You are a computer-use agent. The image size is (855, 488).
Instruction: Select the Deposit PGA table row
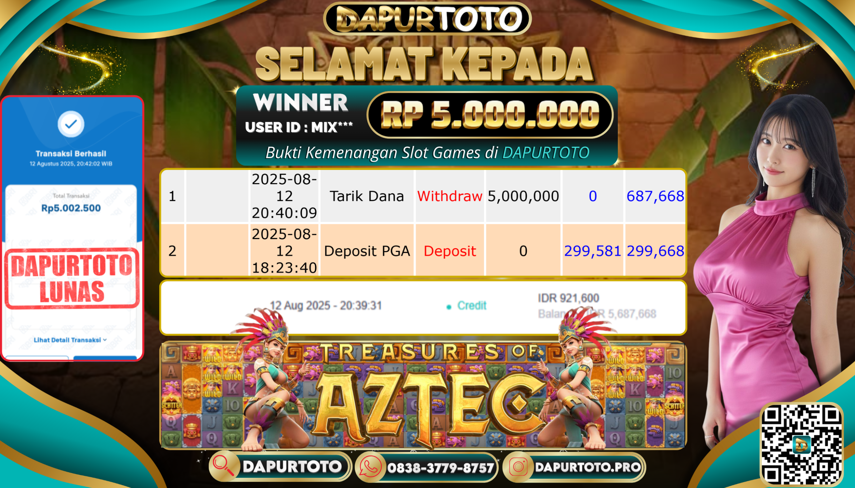point(423,251)
